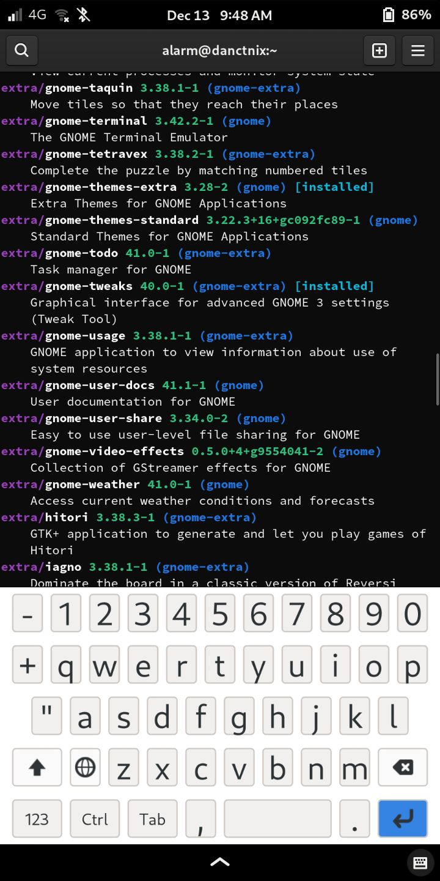The image size is (440, 881).
Task: Click the gnome-video-effects package name
Action: pyautogui.click(x=115, y=452)
